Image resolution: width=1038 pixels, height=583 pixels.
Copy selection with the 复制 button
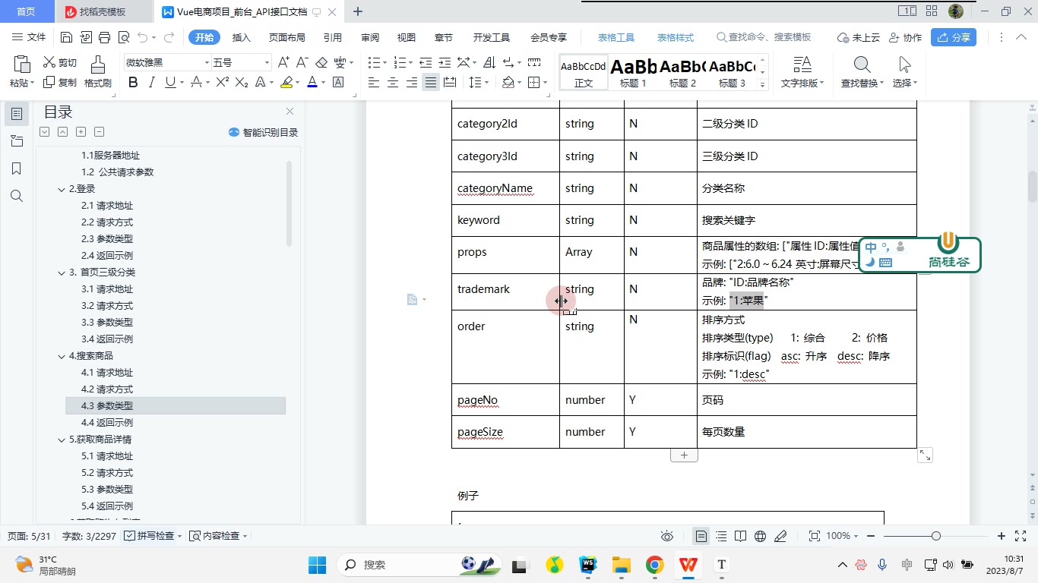tap(60, 82)
